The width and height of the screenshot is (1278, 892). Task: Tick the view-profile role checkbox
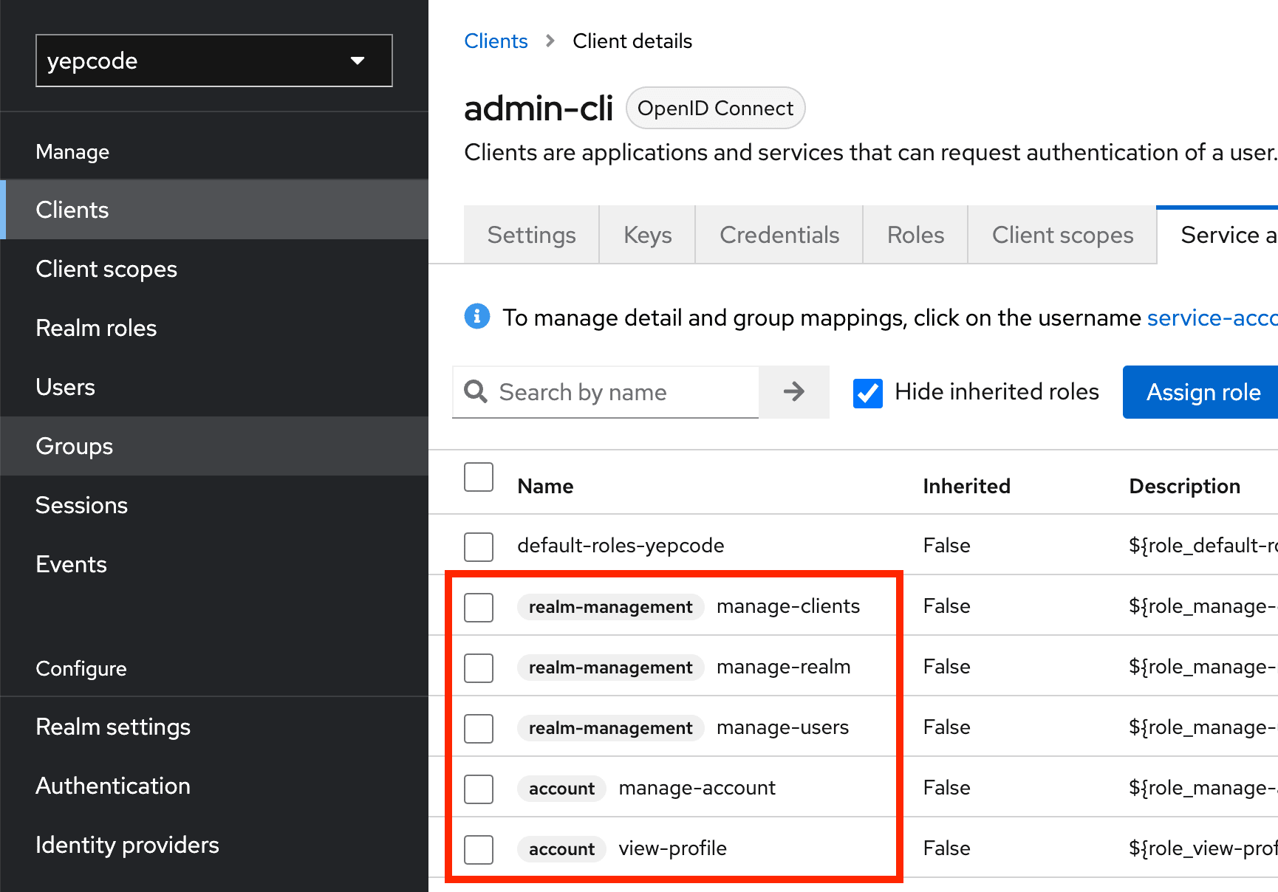coord(479,849)
